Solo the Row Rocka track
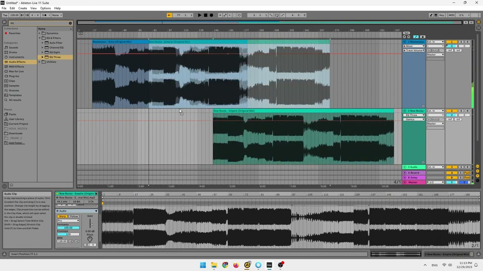Screen dimensions: 483x271 point(461,111)
